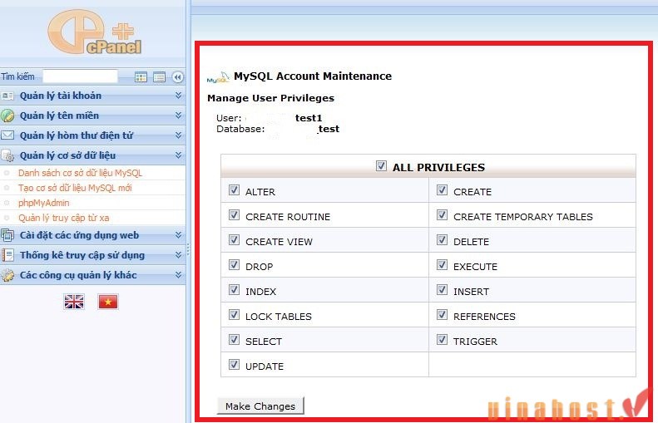Screen dimensions: 658x423
Task: Select the English UK flag
Action: (x=74, y=302)
